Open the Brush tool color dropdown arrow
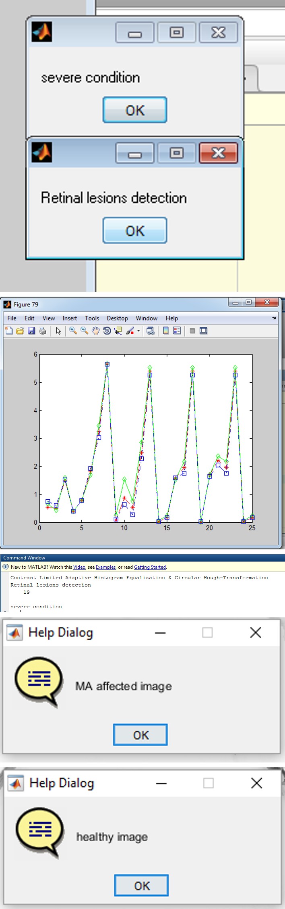 coord(138,331)
